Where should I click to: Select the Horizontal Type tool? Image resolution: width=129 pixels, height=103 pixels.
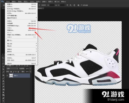pos(3,101)
